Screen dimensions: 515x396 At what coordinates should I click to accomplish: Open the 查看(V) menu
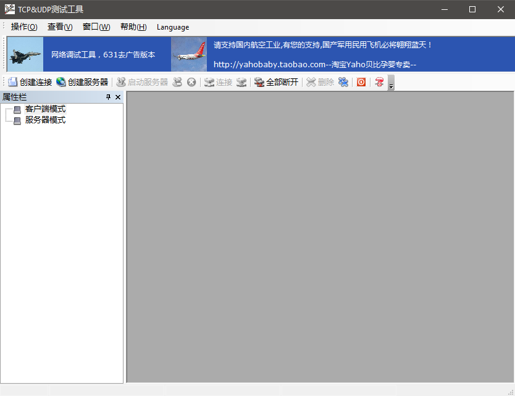60,27
